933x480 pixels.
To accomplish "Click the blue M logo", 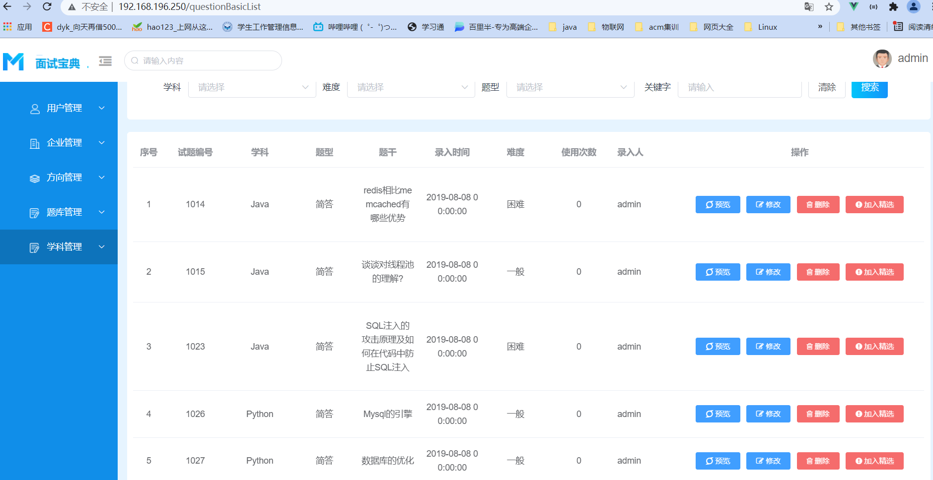I will 13,61.
